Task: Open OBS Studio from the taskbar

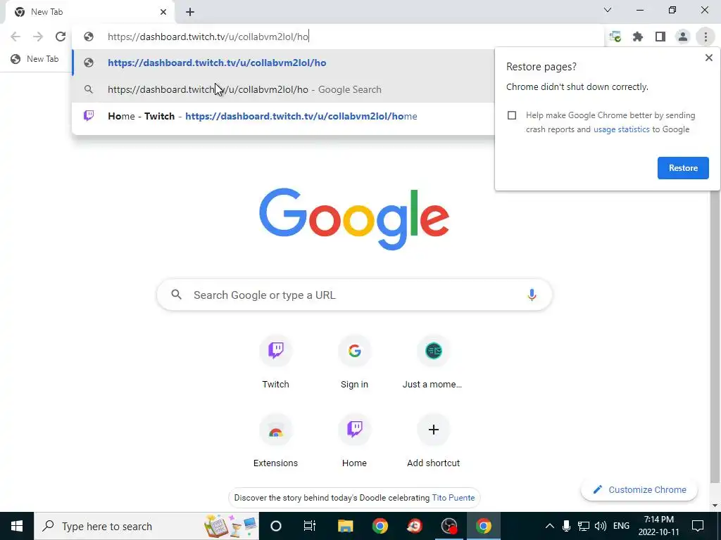Action: (449, 526)
